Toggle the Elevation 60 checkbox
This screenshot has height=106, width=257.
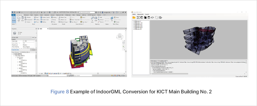(135, 29)
